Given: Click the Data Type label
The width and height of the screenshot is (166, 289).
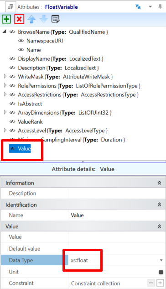Looking at the screenshot, I should tap(21, 260).
